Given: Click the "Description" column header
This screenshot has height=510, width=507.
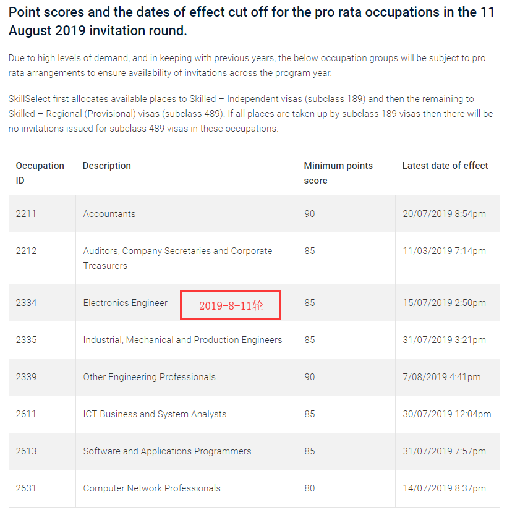Looking at the screenshot, I should (107, 166).
